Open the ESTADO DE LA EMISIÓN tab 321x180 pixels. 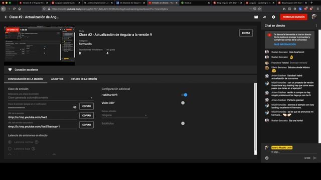pyautogui.click(x=84, y=79)
